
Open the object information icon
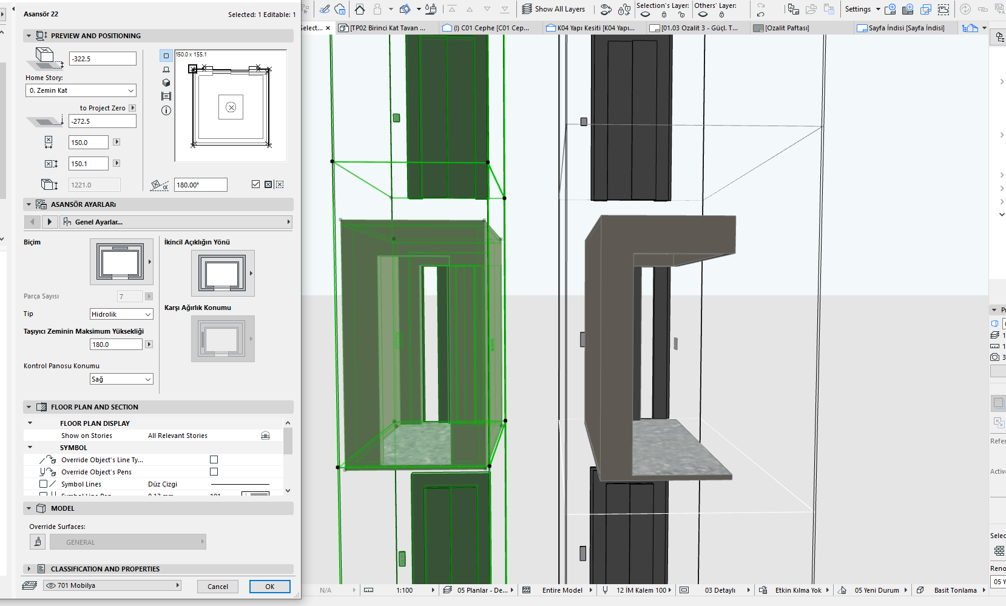coord(166,110)
